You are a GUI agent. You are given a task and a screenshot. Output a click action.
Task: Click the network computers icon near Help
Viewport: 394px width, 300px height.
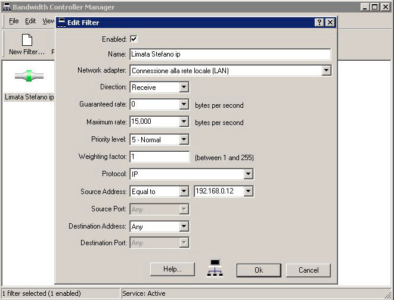[x=215, y=268]
